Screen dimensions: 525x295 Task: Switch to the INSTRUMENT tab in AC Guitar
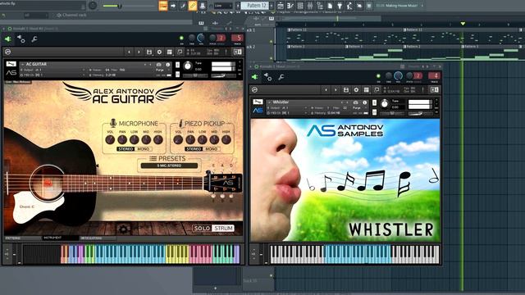point(60,238)
